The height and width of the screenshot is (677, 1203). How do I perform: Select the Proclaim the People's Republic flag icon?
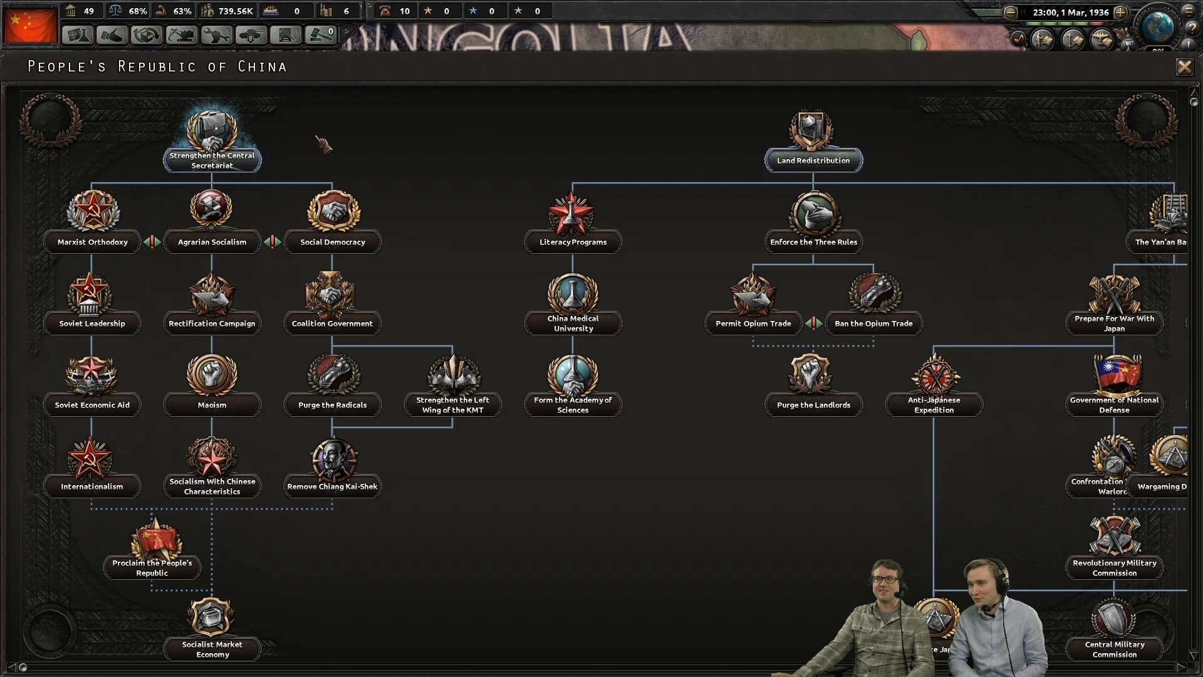coord(155,539)
